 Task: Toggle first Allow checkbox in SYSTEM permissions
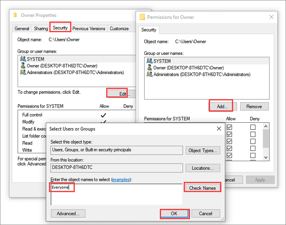pyautogui.click(x=230, y=128)
